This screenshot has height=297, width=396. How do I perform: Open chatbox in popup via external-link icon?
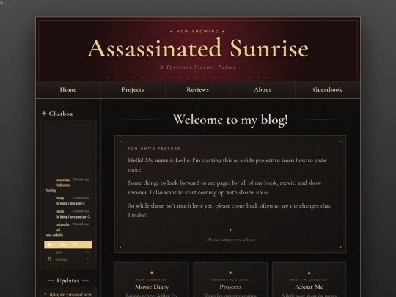[x=76, y=244]
